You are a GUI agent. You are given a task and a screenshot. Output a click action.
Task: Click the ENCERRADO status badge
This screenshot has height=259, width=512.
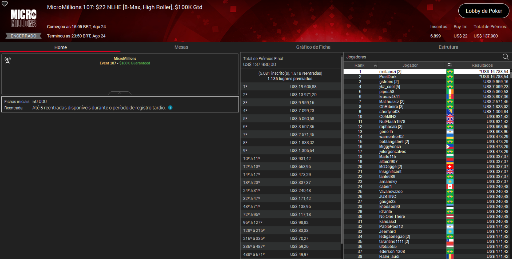click(x=23, y=36)
